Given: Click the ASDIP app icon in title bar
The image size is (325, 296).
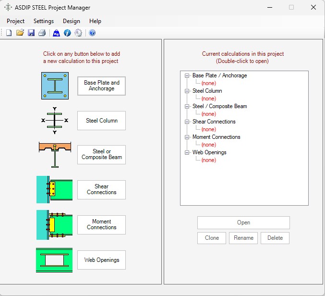Looking at the screenshot, I should tap(8, 7).
